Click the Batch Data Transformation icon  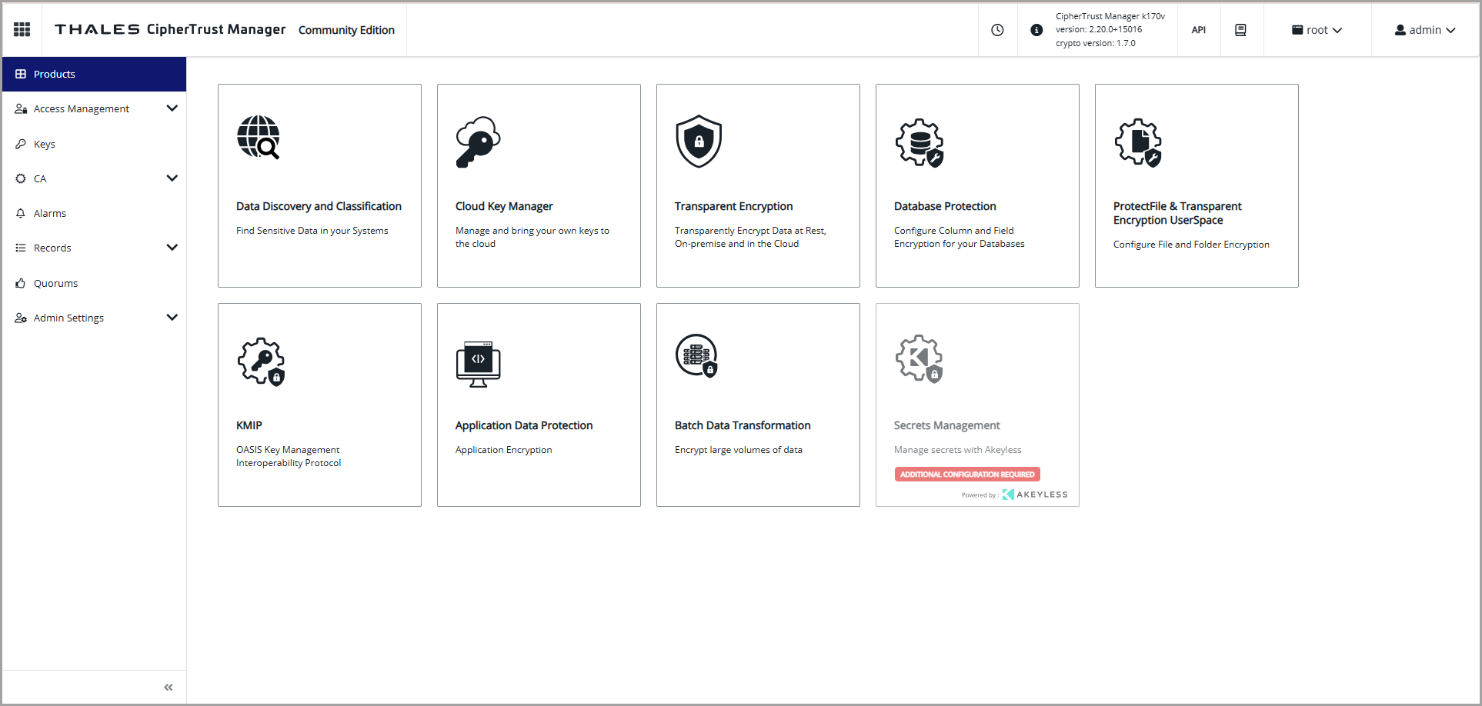696,356
